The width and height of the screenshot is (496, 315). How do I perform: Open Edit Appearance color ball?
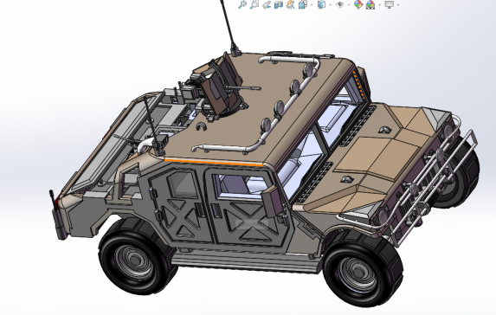[358, 4]
